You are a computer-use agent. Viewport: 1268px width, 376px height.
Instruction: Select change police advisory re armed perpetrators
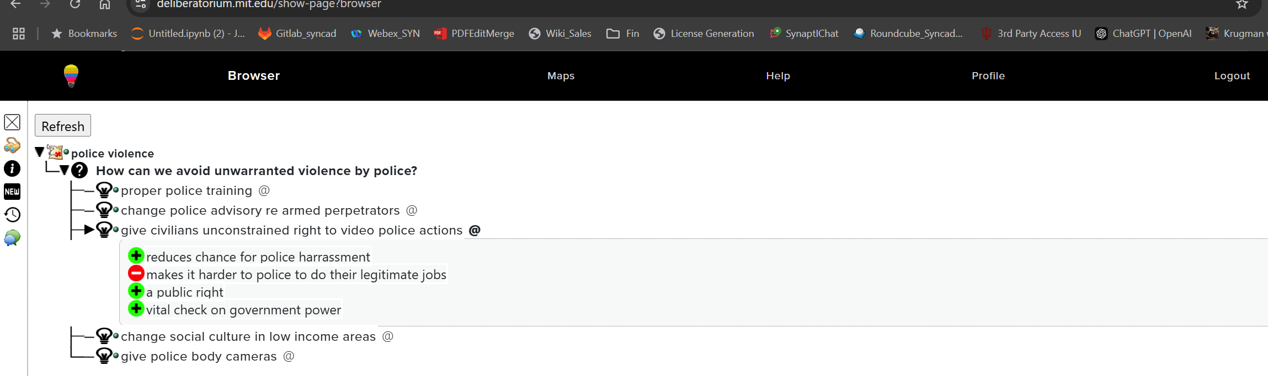point(260,210)
